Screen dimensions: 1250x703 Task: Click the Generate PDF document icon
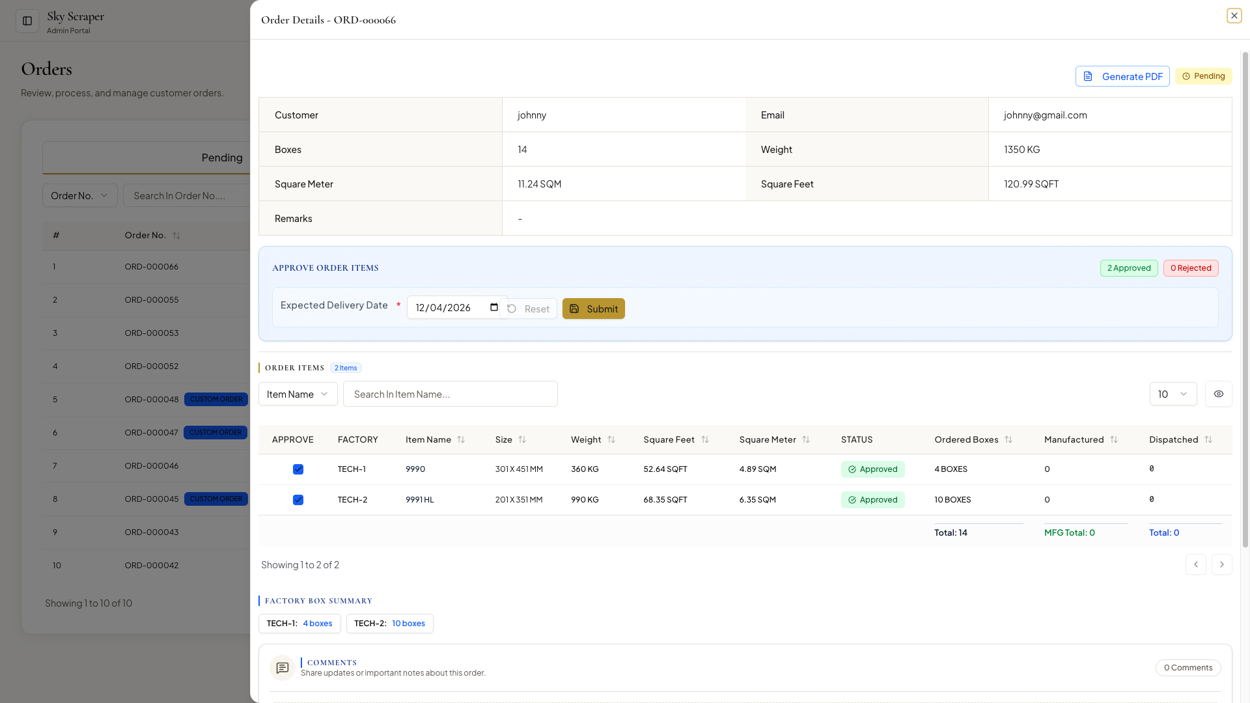[1088, 76]
